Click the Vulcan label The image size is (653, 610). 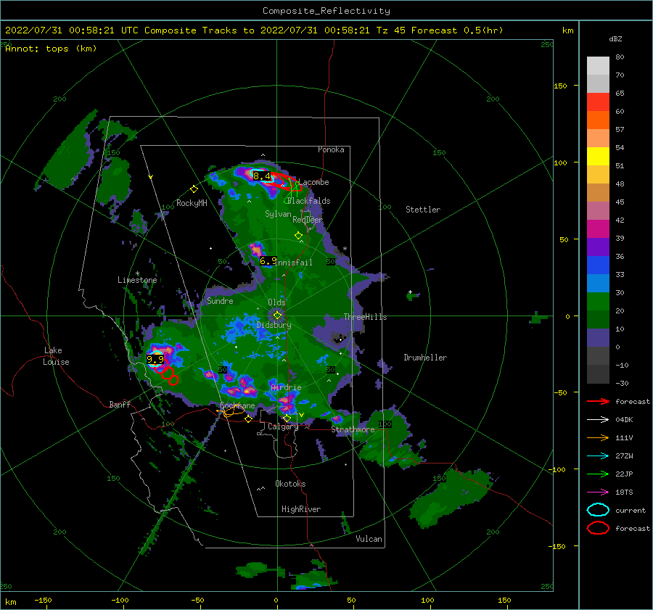(369, 539)
